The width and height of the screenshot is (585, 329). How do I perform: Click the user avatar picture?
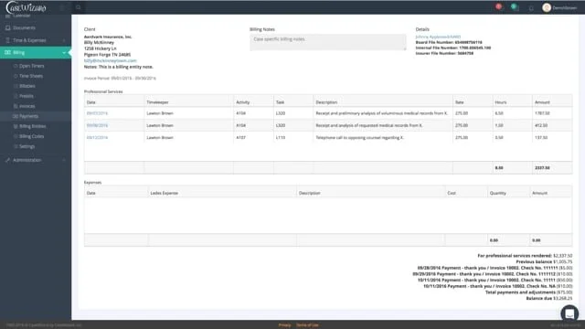pyautogui.click(x=547, y=7)
